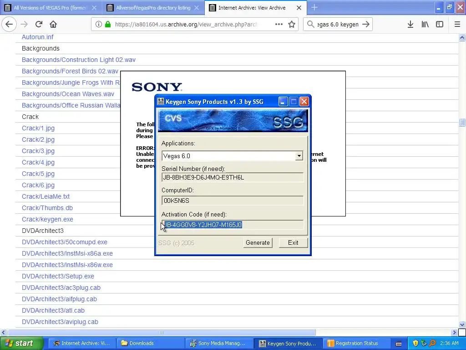
Task: Open the browser home page icon
Action: click(53, 25)
